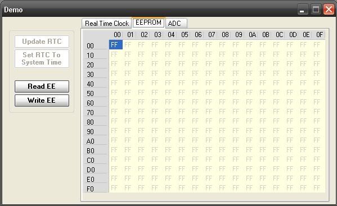This screenshot has height=206, width=337.
Task: Minimize the Demo window
Action: 303,10
